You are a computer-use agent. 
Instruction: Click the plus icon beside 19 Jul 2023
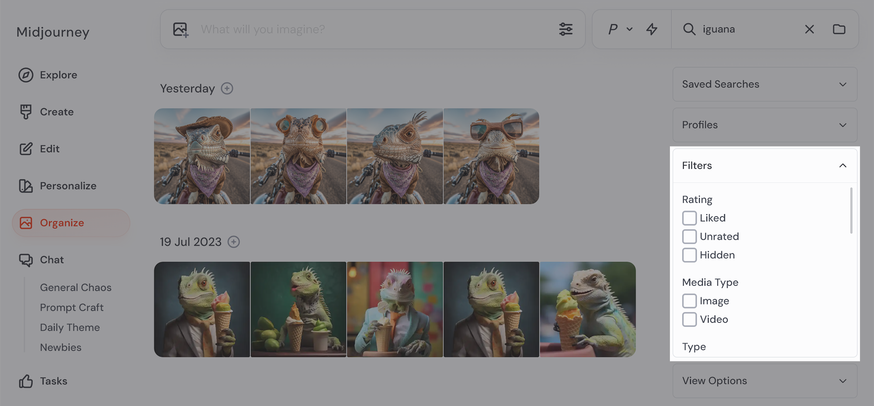tap(234, 242)
